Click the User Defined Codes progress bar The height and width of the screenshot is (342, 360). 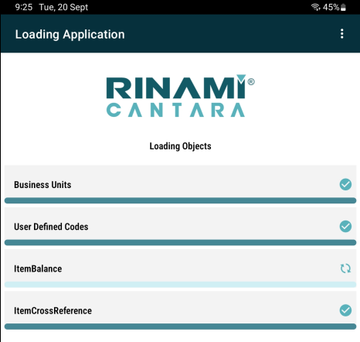(x=180, y=242)
